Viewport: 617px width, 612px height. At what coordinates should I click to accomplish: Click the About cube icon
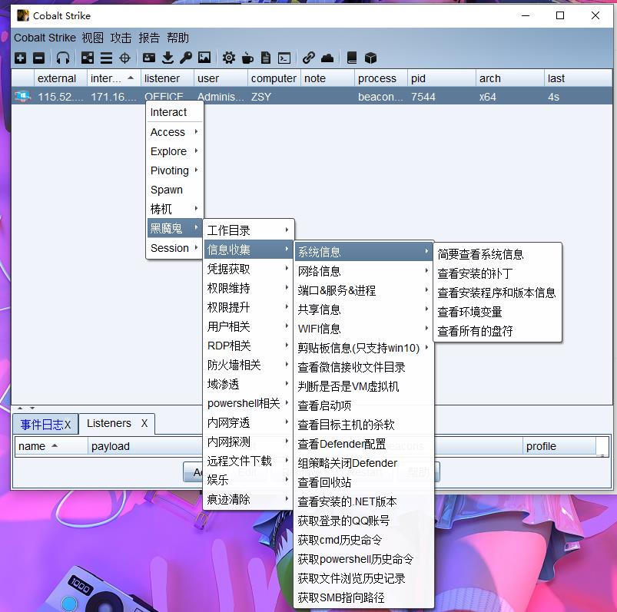tap(370, 58)
